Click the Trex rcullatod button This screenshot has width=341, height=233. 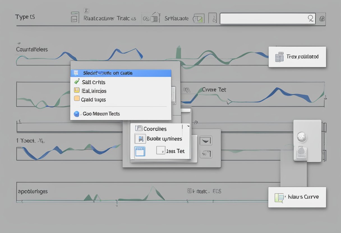click(297, 57)
